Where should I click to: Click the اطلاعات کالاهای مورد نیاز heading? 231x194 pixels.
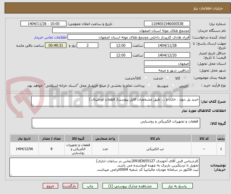[x=203, y=111]
